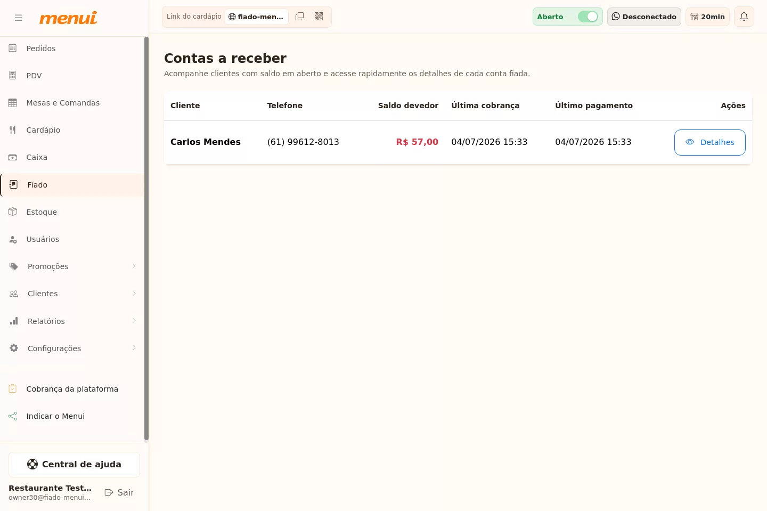Screen dimensions: 767x511
Task: Open the QR code icon
Action: [319, 17]
